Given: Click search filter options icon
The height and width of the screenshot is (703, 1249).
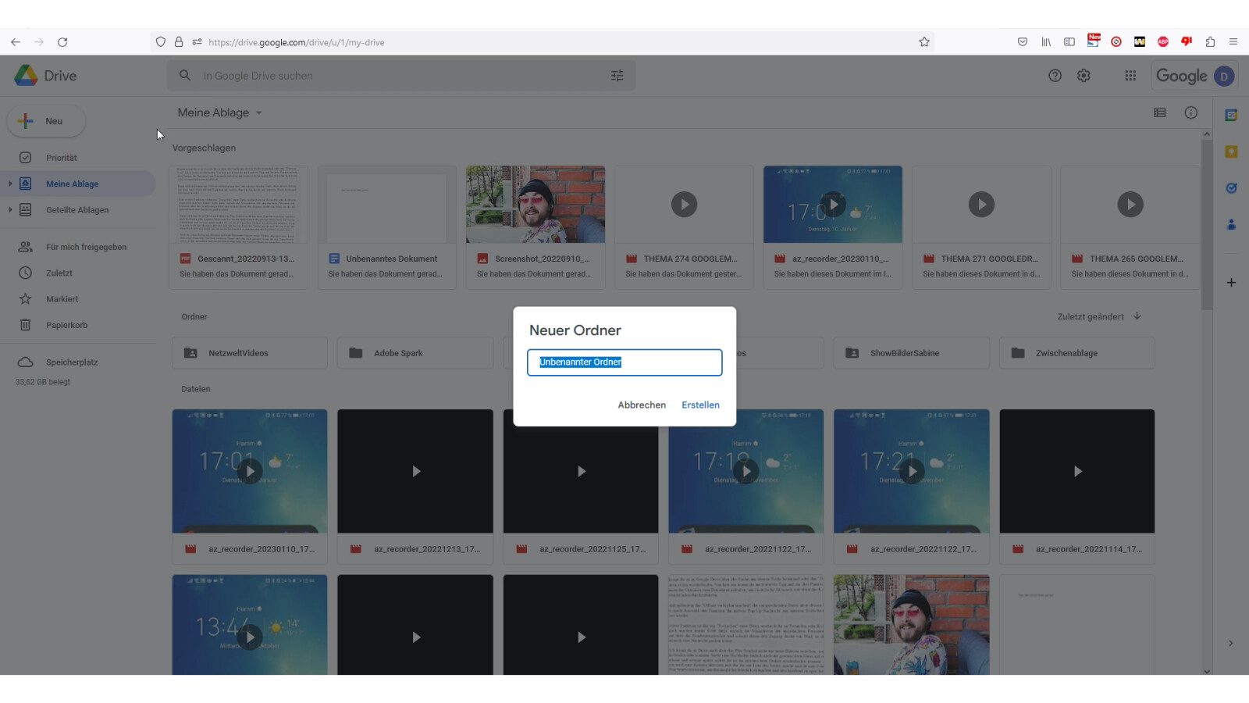Looking at the screenshot, I should click(617, 76).
